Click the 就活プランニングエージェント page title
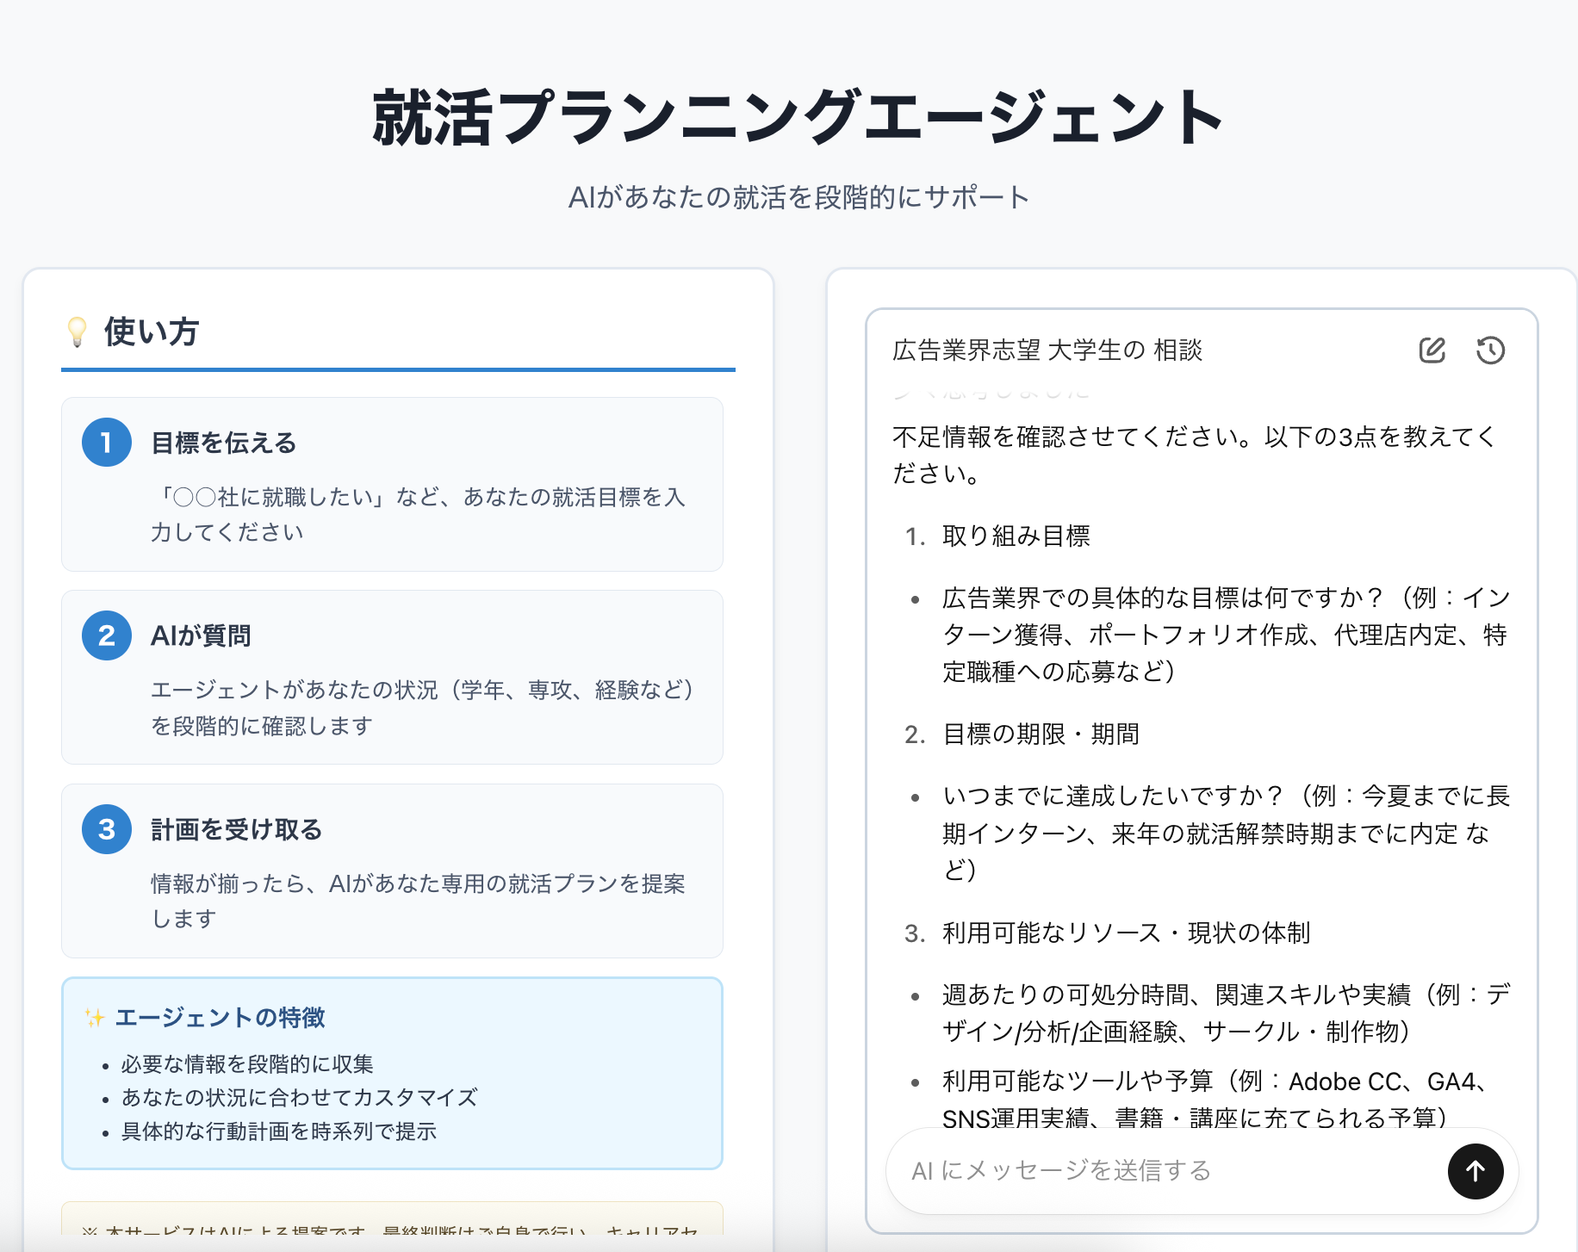The width and height of the screenshot is (1578, 1252). tap(798, 118)
